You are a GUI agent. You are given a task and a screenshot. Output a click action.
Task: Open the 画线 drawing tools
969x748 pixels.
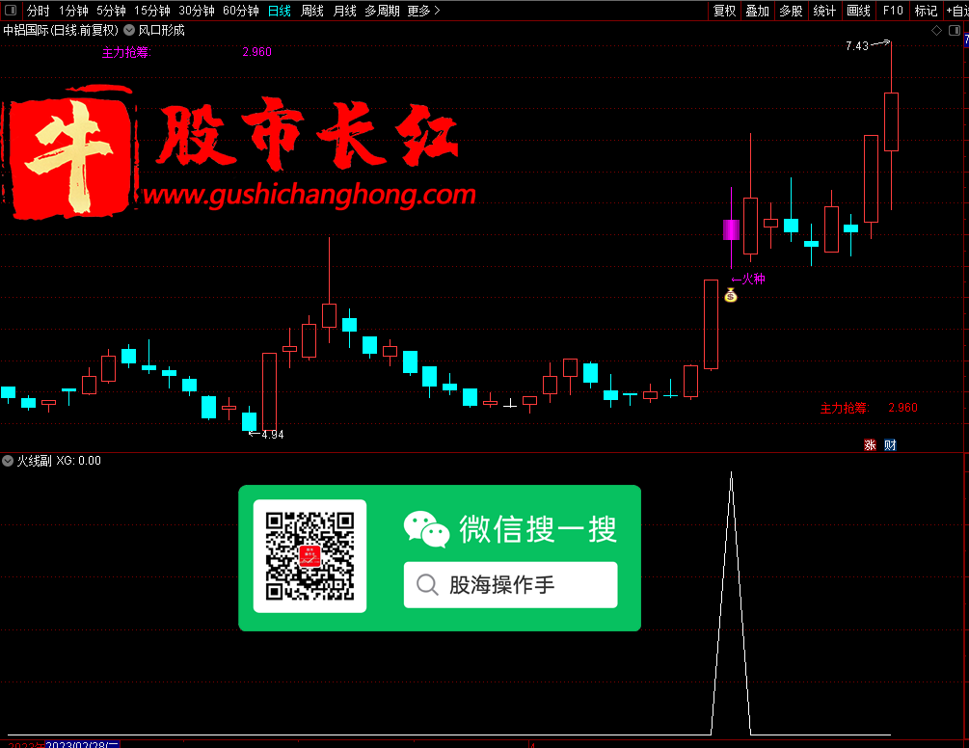point(858,11)
